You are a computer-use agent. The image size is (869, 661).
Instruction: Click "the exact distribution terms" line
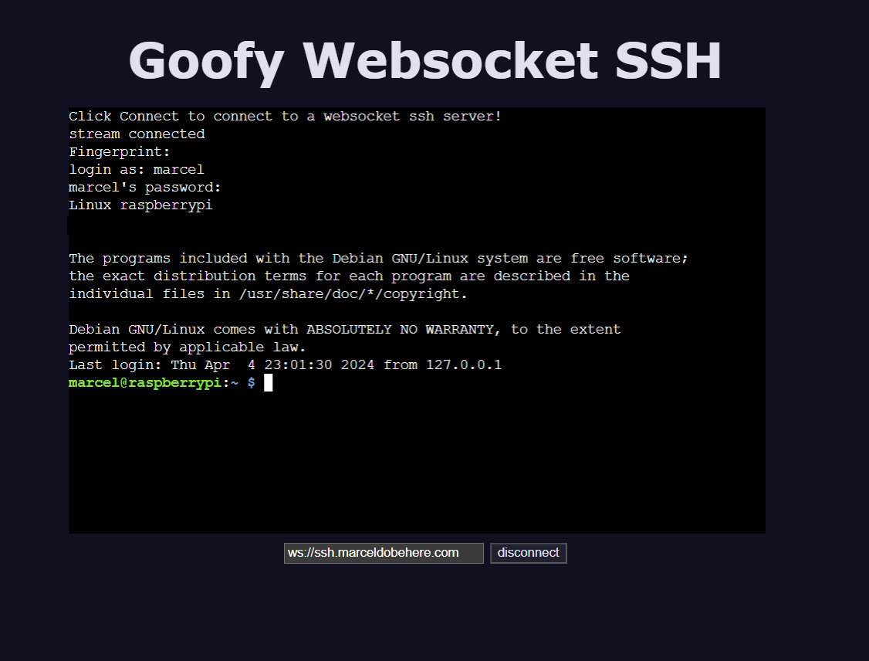point(349,276)
